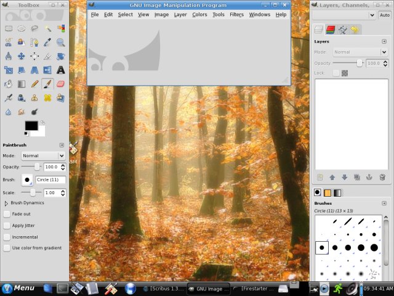Screen dimensions: 394x296
Task: Check Use color from gradient
Action: click(x=7, y=248)
